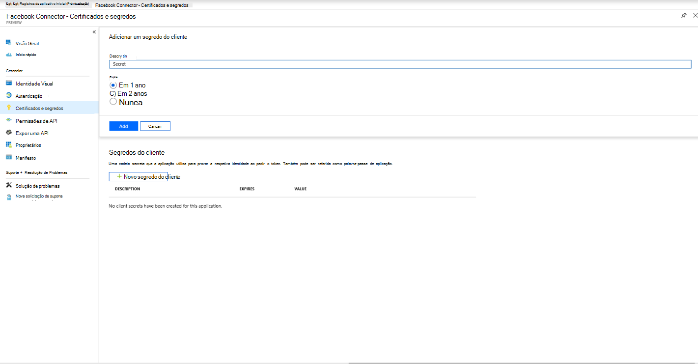Select the Em 1 ano expiry option

pos(113,85)
